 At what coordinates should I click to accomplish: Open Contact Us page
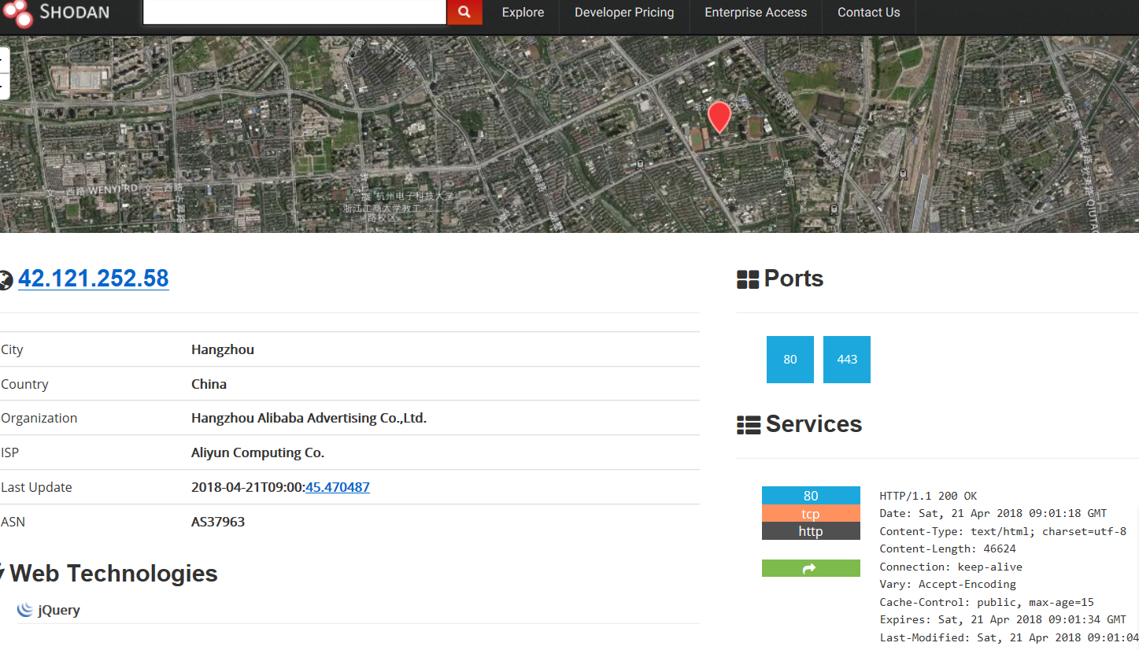[868, 13]
